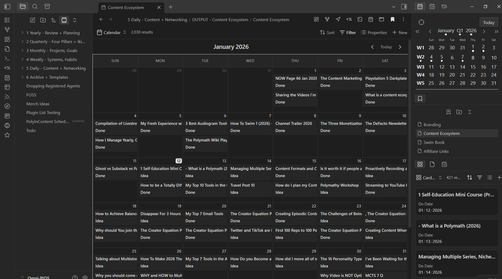Open the Channel Trailer 2026 calendar entry
This screenshot has width=502, height=279.
[293, 124]
